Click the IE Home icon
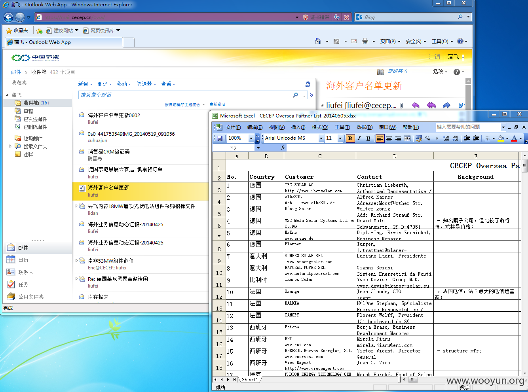Viewport: 528px width, 392px height. click(x=318, y=41)
